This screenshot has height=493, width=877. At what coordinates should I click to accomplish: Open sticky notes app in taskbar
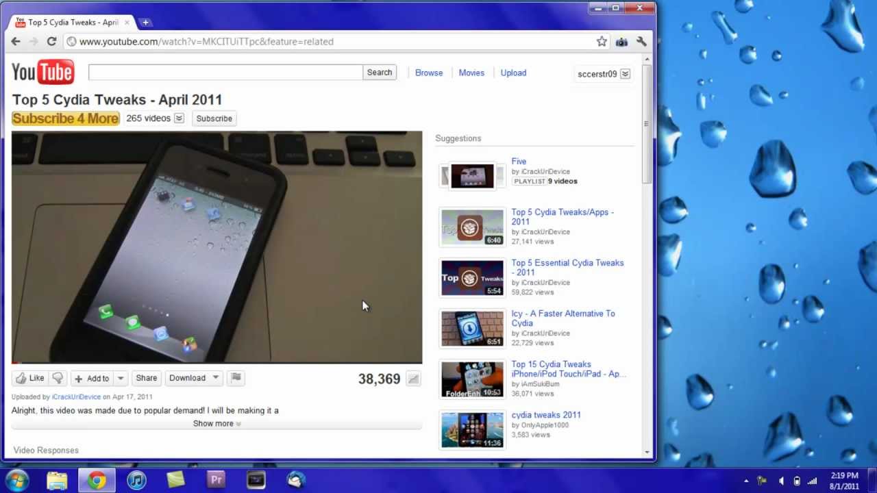pos(176,480)
